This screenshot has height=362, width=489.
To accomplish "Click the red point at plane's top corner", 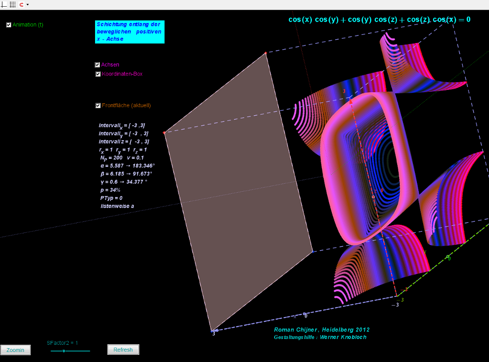I will 266,53.
